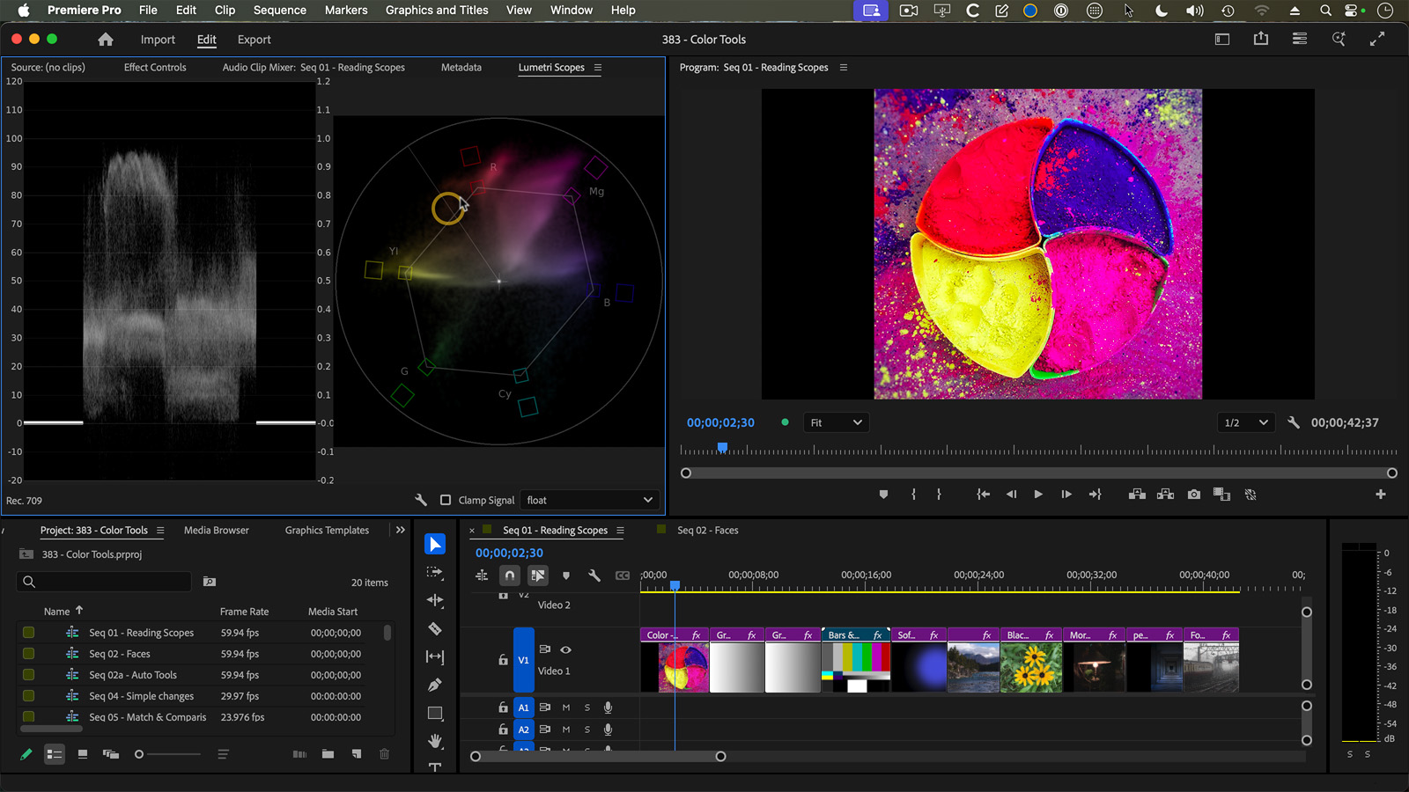Image resolution: width=1409 pixels, height=792 pixels.
Task: Go to In point
Action: click(983, 495)
